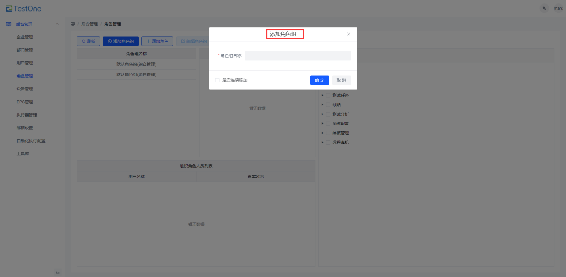
Task: Expand the 测试分析 tree node arrow
Action: [x=322, y=114]
